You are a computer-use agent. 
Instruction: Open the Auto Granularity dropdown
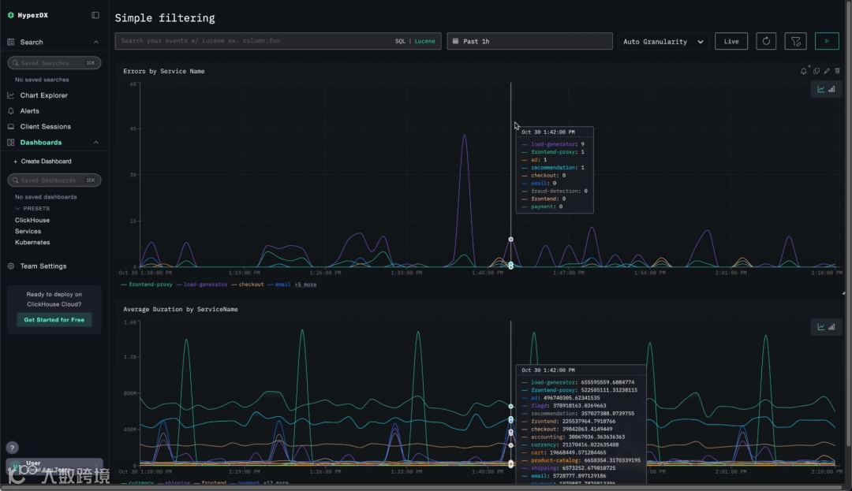pos(663,41)
